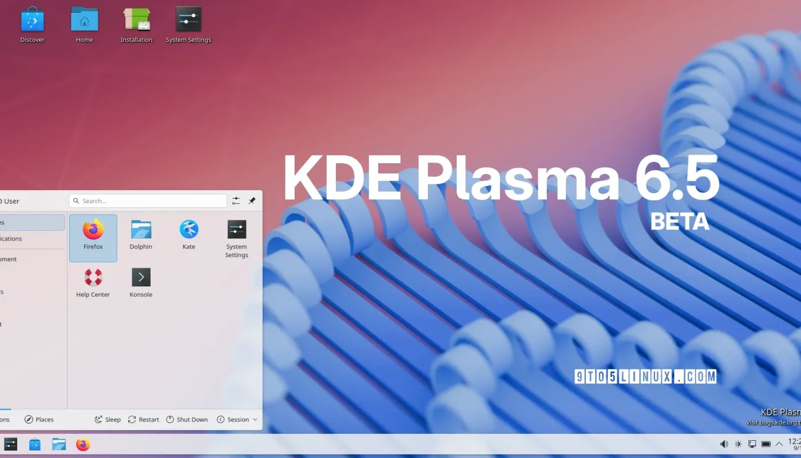Expand hidden system tray icons
801x458 pixels.
tap(779, 444)
